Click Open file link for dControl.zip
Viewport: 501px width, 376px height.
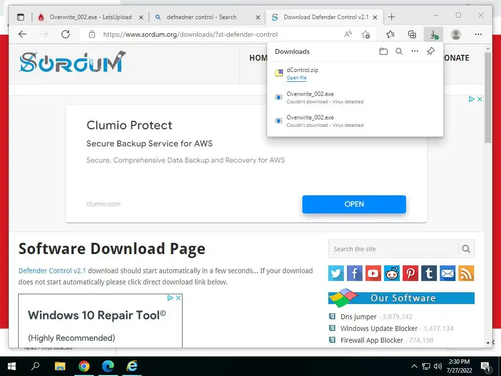click(296, 78)
